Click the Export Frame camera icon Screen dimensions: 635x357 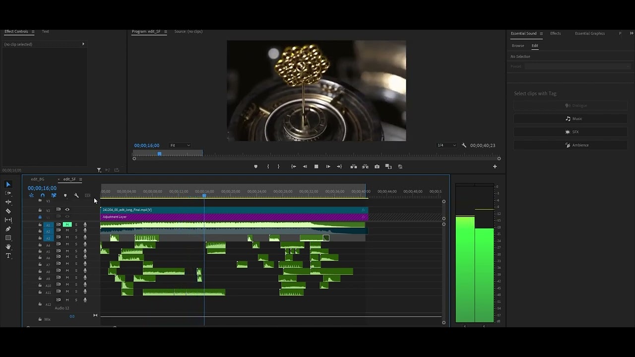click(377, 167)
